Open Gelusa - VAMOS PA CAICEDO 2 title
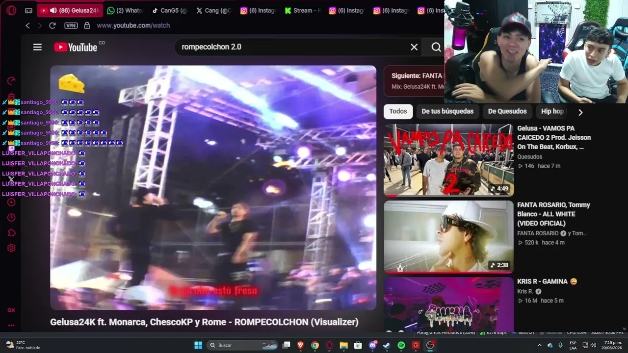 coord(554,138)
